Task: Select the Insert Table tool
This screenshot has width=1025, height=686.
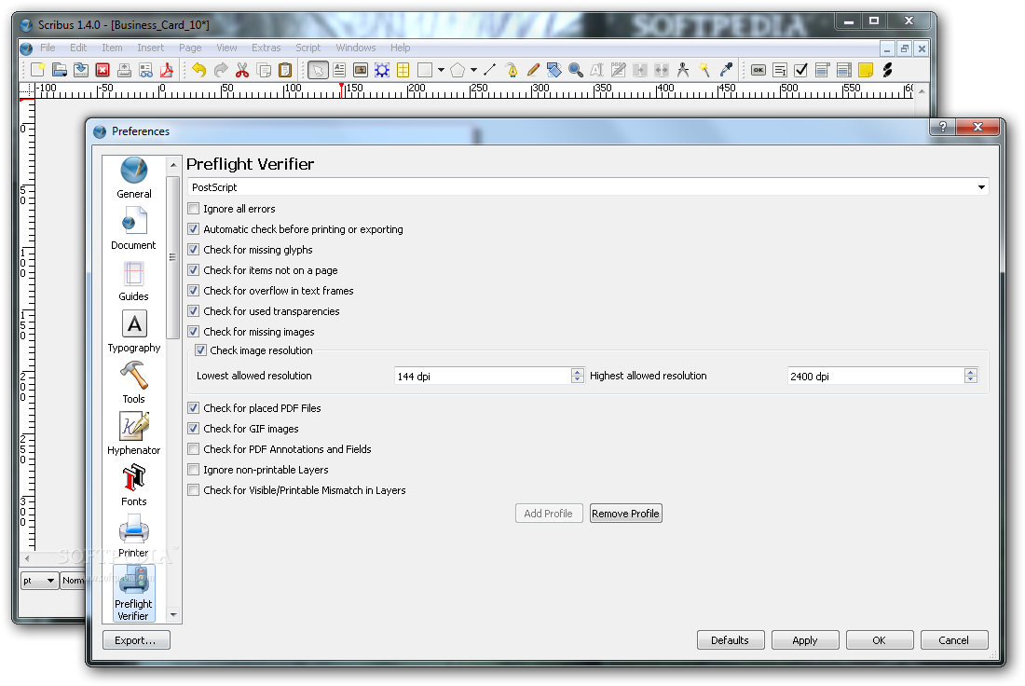Action: pos(403,70)
